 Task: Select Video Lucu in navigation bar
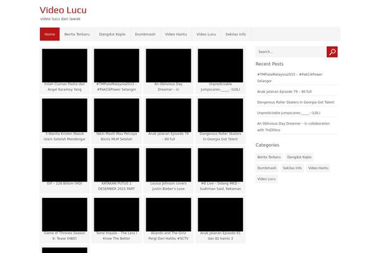coord(206,34)
